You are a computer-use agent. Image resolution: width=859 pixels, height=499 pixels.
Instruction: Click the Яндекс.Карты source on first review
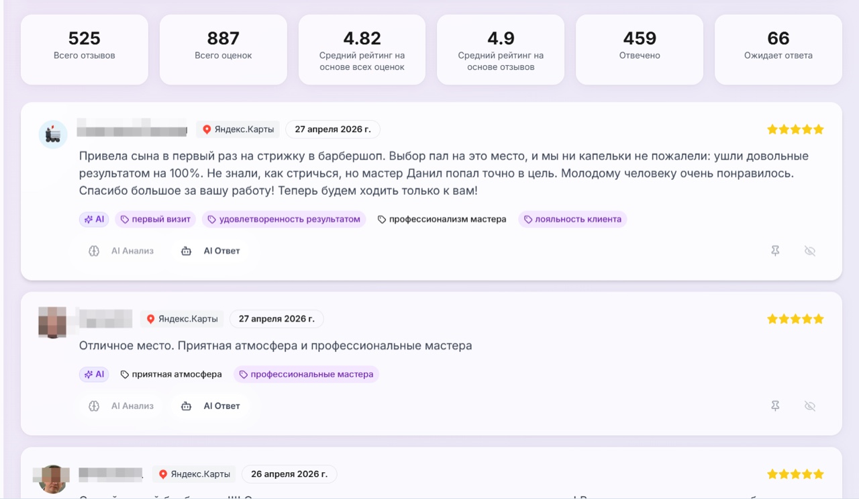[x=238, y=129]
